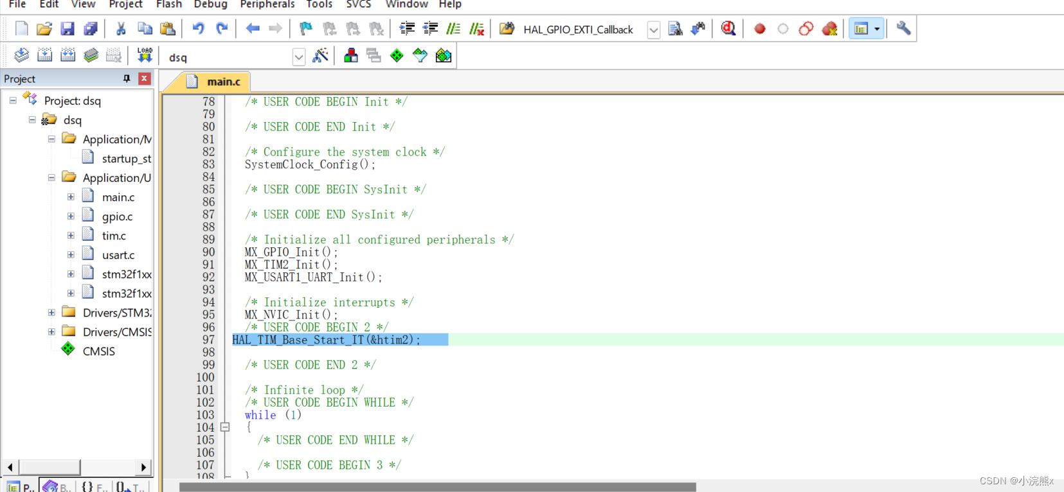Click project tree scroll right arrow

click(x=144, y=467)
